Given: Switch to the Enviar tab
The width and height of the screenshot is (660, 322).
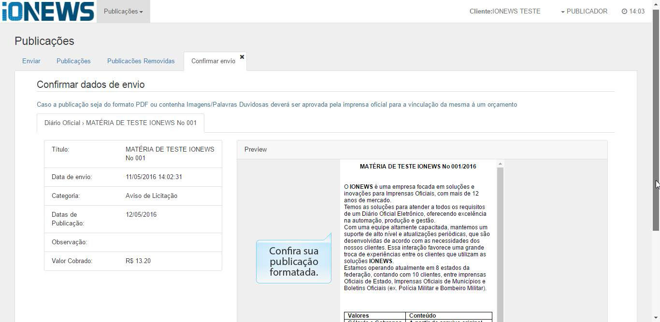Looking at the screenshot, I should pos(31,61).
